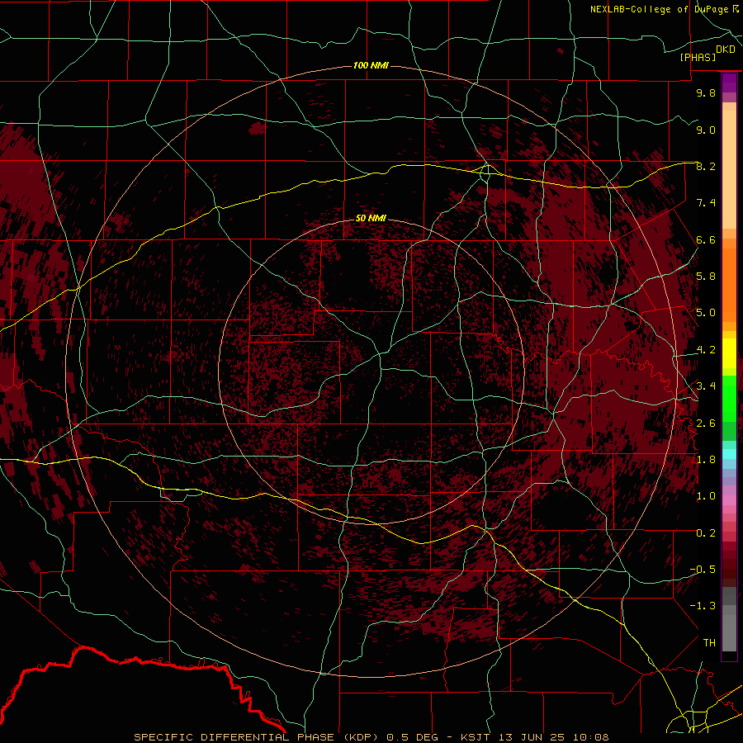743x743 pixels.
Task: Click the -1.3 value on the color scale
Action: (x=703, y=606)
